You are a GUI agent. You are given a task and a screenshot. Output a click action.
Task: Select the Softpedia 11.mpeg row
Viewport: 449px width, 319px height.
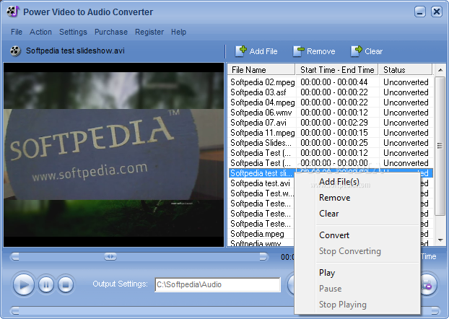[331, 133]
